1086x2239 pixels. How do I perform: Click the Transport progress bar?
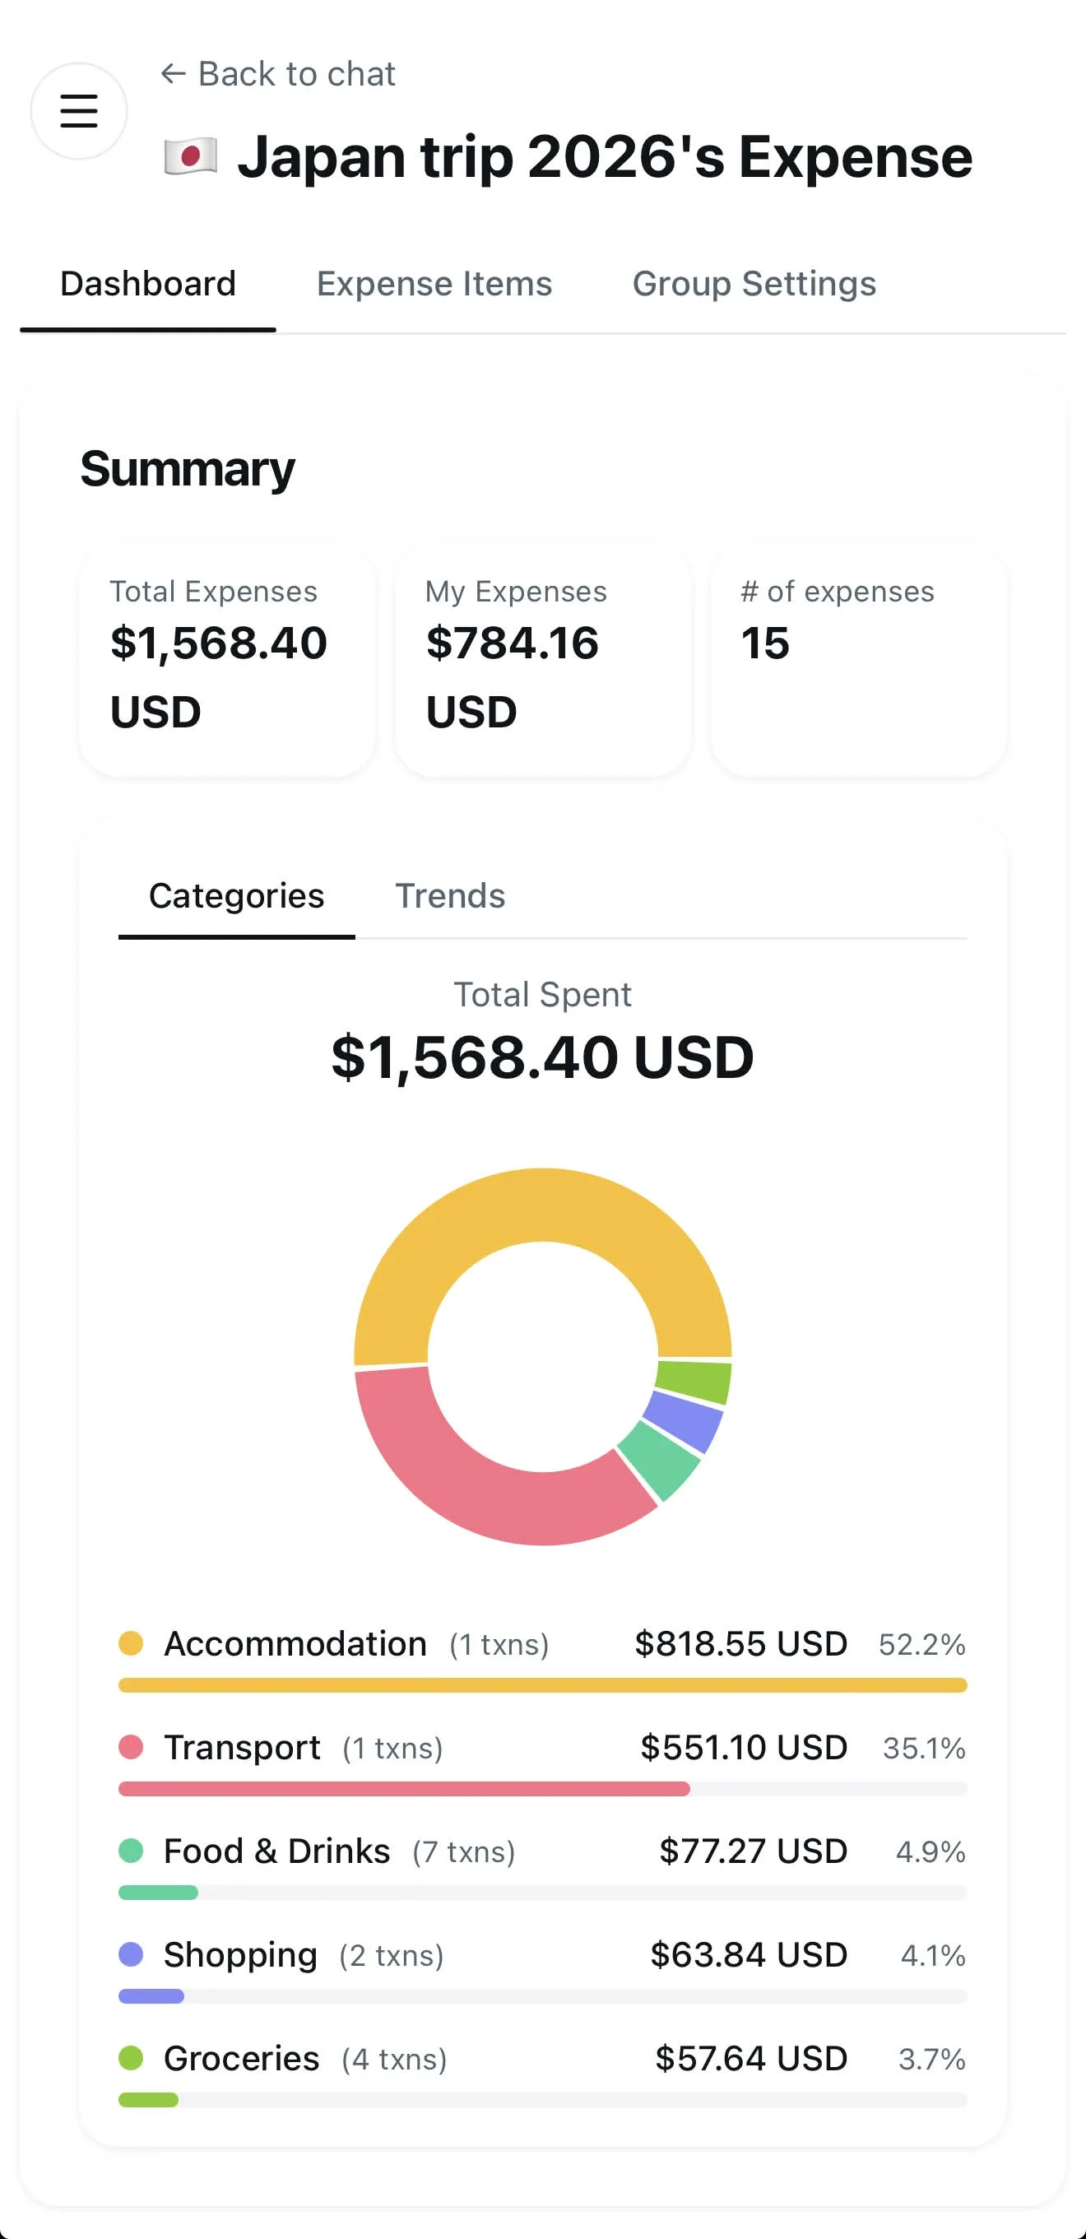[x=543, y=1789]
